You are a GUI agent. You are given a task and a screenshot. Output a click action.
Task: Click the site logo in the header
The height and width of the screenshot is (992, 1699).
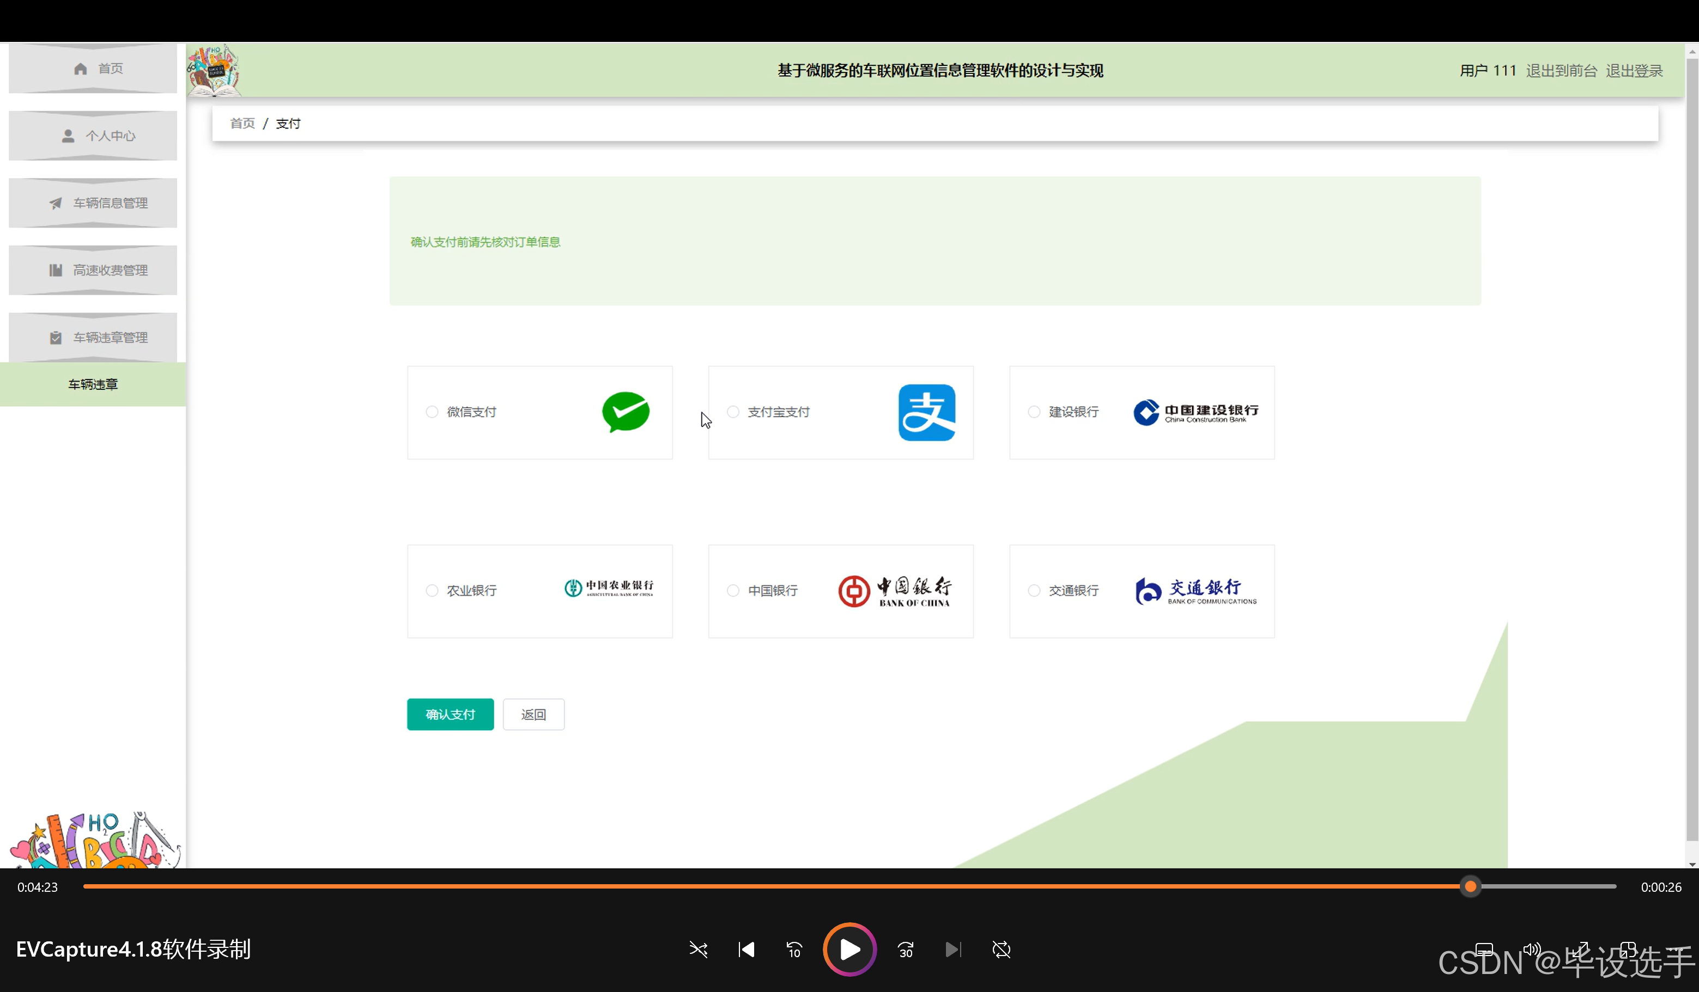(x=214, y=70)
